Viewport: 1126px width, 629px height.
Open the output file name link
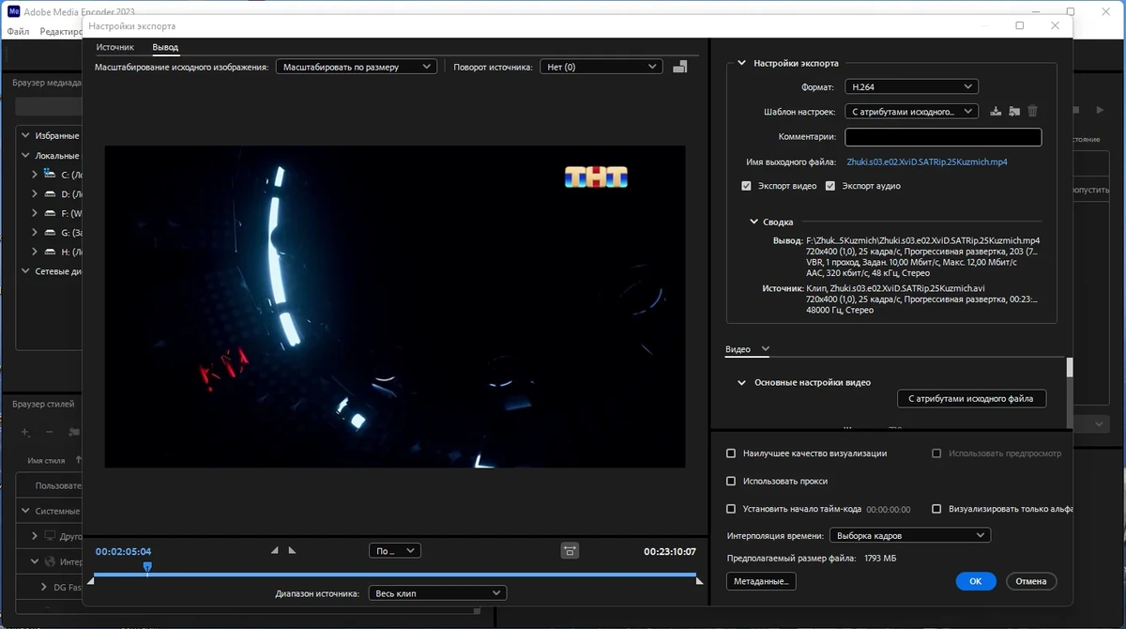click(927, 161)
